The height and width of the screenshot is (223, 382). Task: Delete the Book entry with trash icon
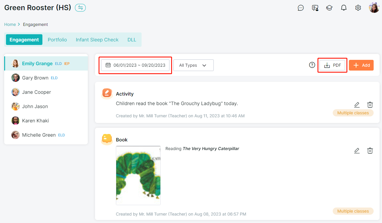click(370, 151)
